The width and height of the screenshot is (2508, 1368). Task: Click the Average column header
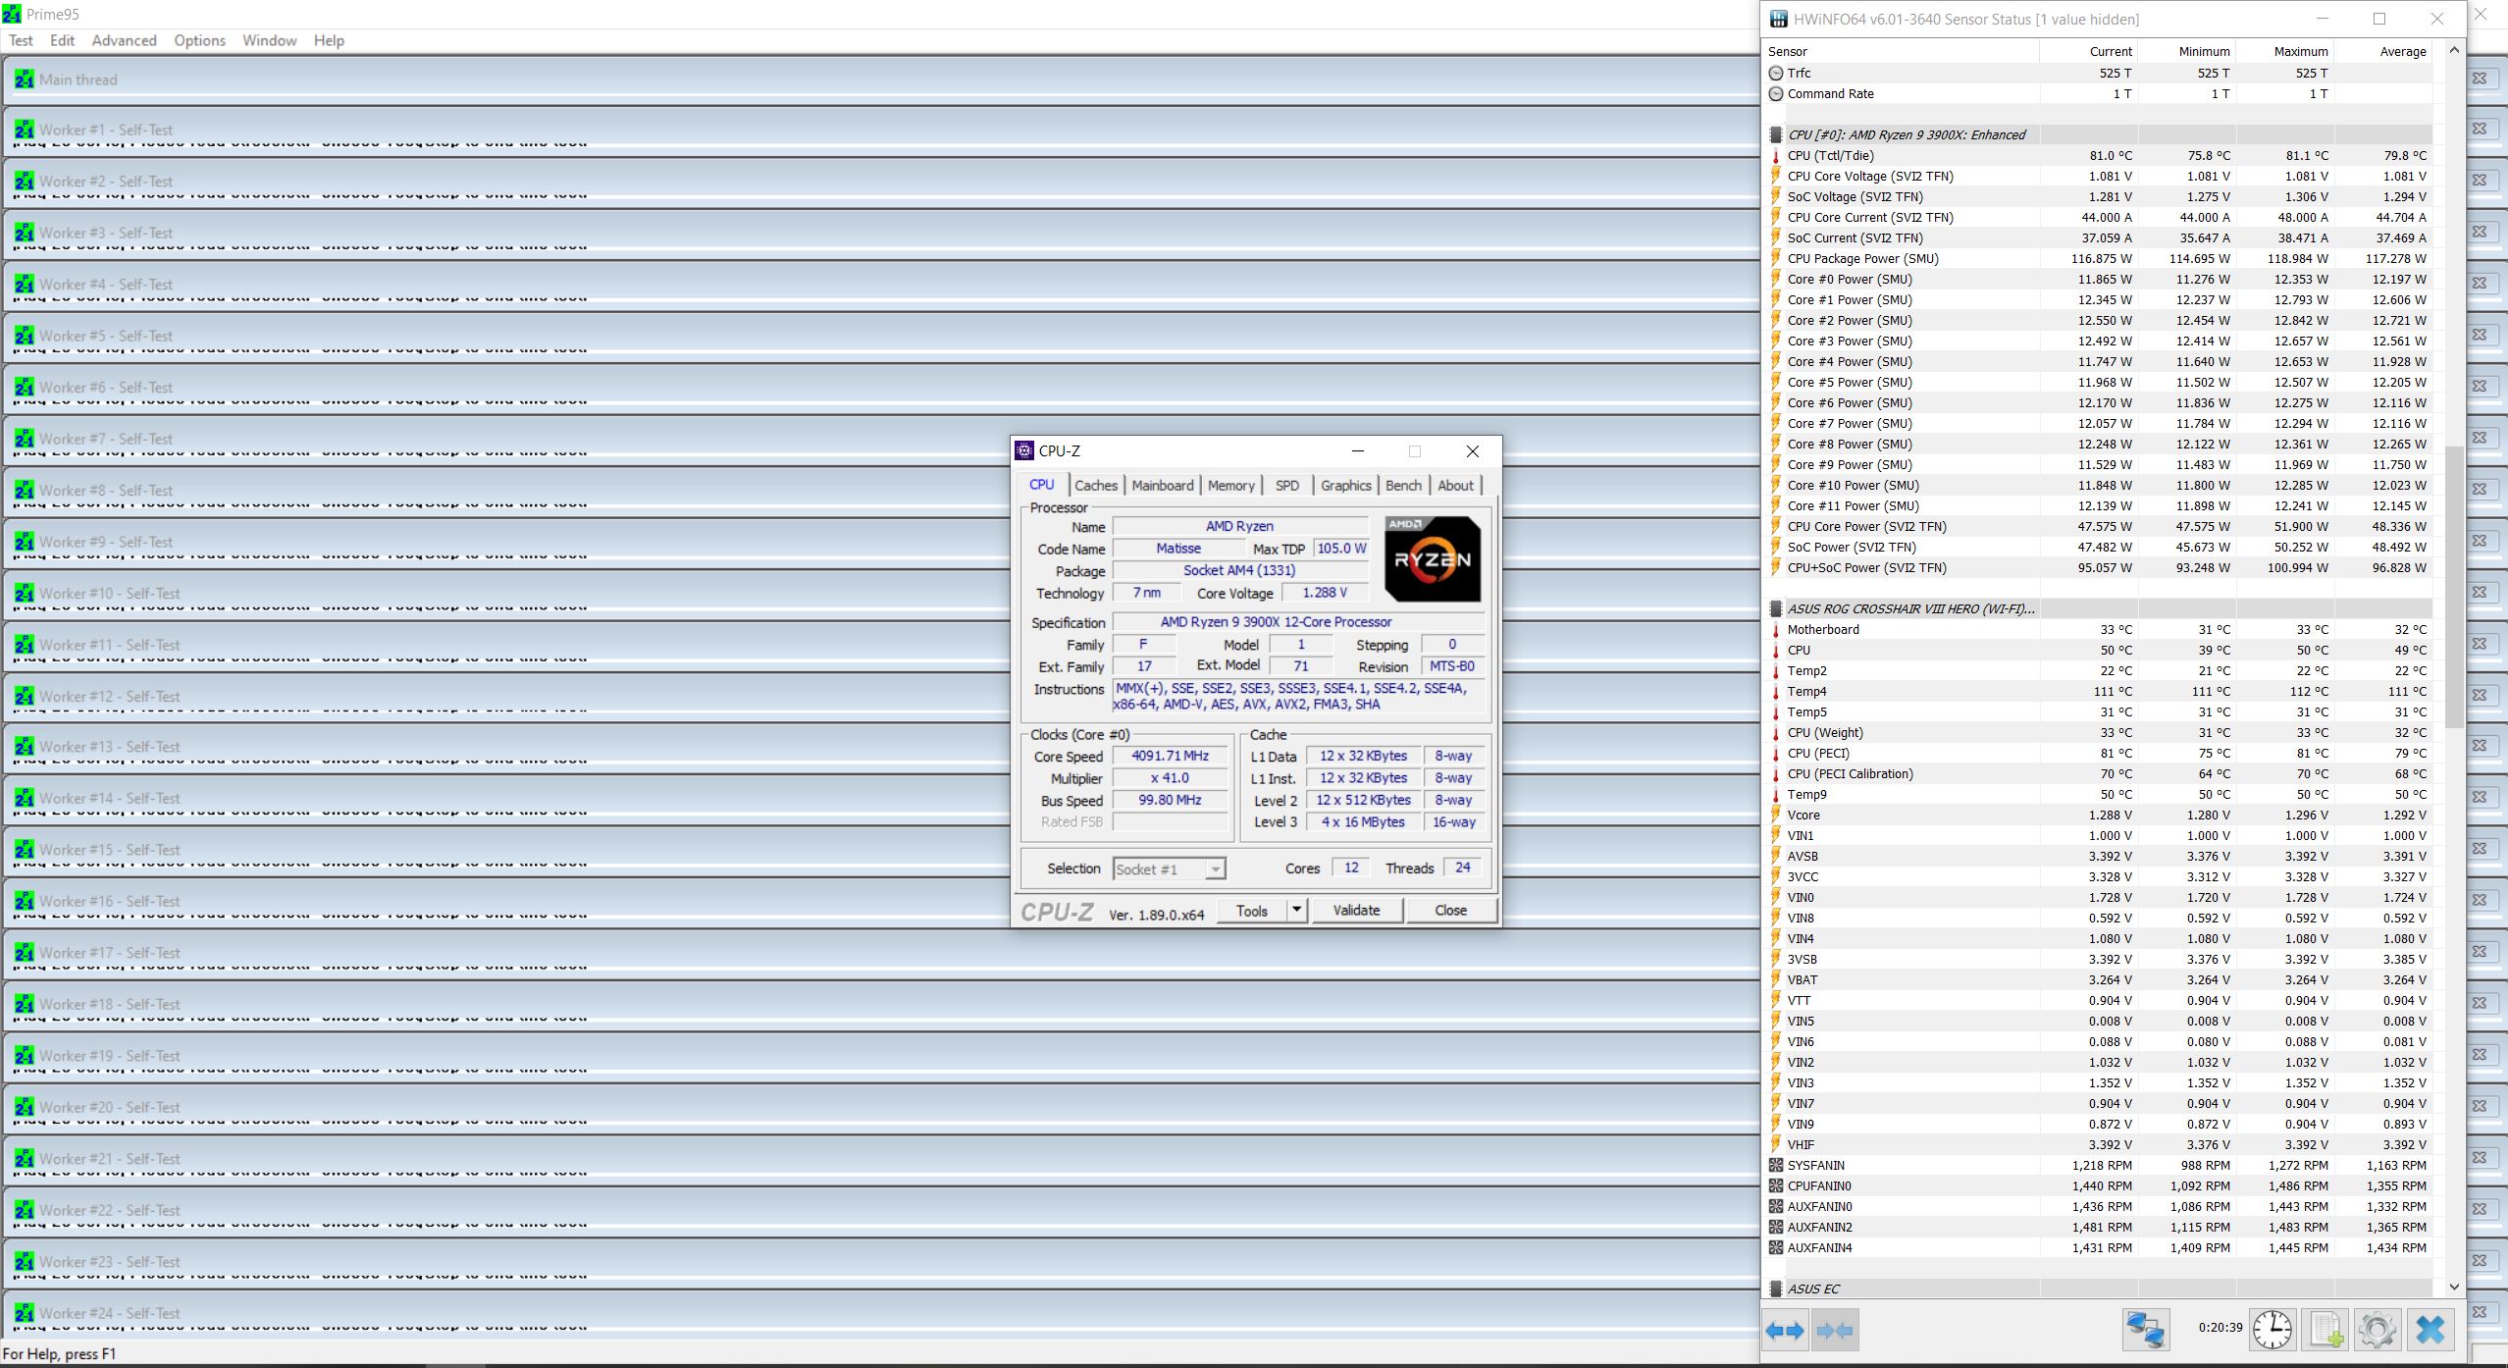point(2382,51)
